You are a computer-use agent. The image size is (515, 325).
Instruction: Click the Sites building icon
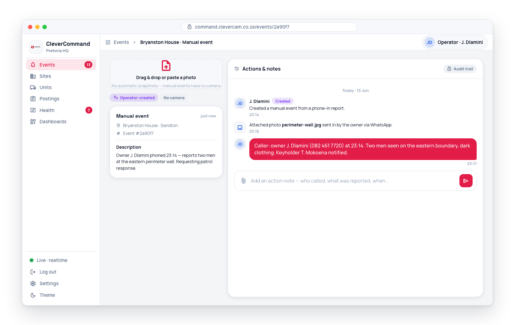click(x=33, y=76)
